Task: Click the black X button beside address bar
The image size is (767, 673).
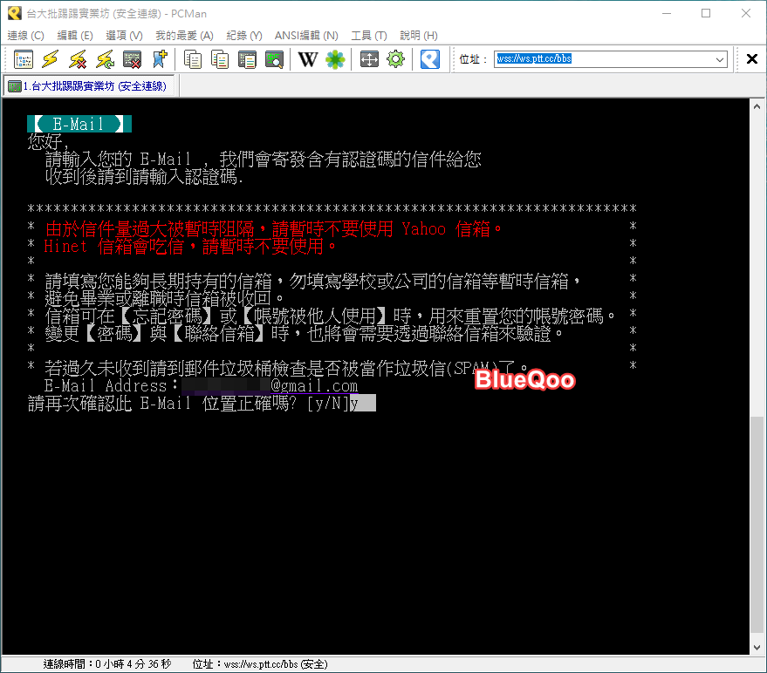Action: [x=751, y=59]
